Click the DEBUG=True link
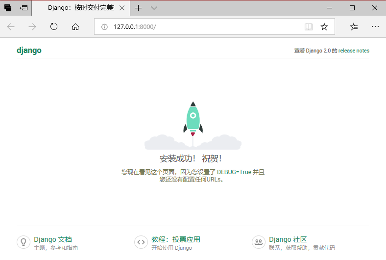 click(234, 172)
